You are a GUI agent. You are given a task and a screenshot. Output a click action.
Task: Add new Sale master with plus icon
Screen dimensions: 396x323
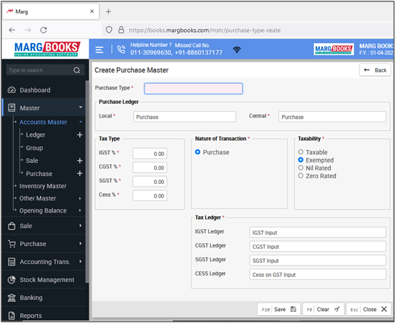coord(79,161)
